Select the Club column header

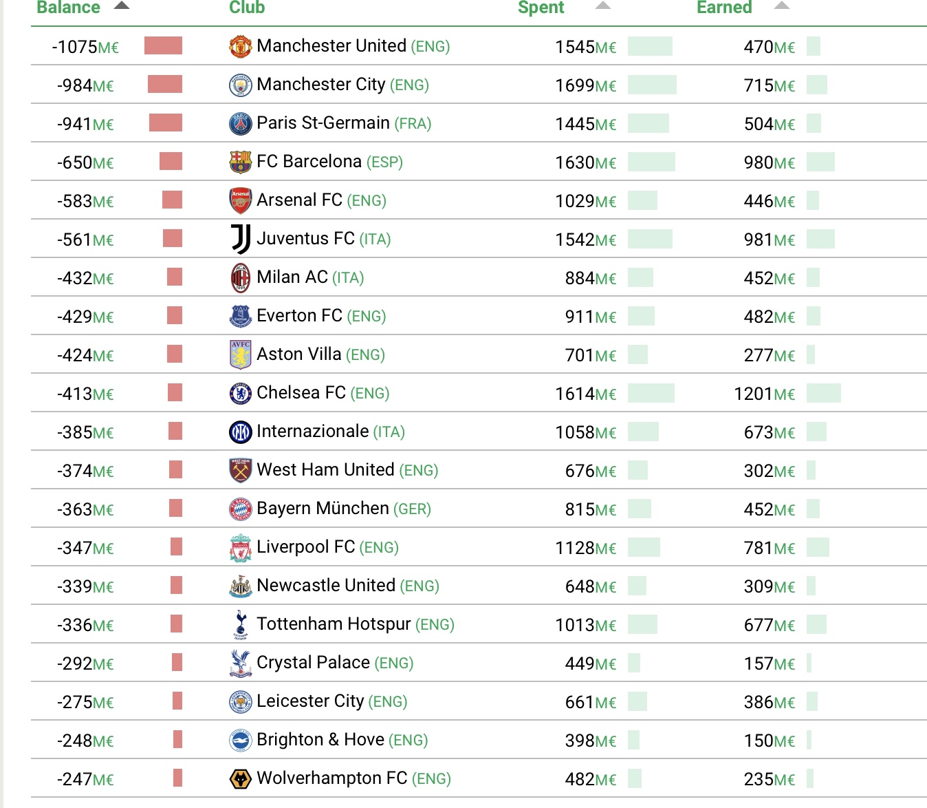247,7
